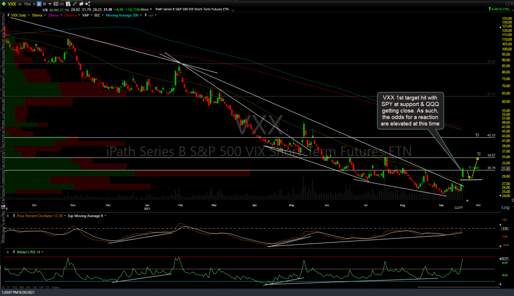
Task: Click the bar chart style icon
Action: pos(62,4)
